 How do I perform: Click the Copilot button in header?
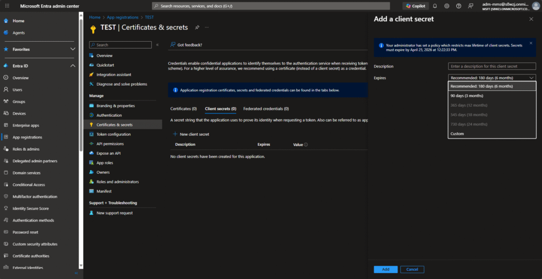click(415, 6)
